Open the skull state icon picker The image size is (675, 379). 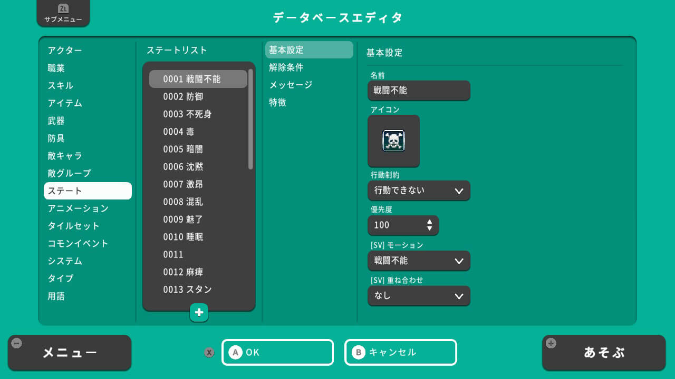point(393,141)
